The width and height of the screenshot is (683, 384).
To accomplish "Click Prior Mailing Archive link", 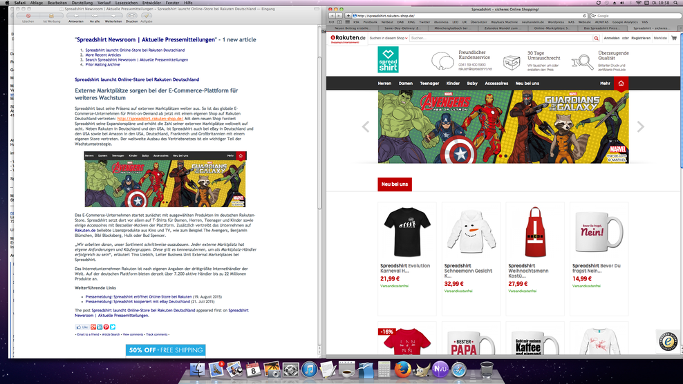I will pyautogui.click(x=102, y=64).
